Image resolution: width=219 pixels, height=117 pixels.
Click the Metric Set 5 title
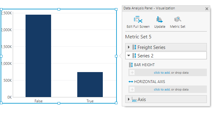coord(138,37)
